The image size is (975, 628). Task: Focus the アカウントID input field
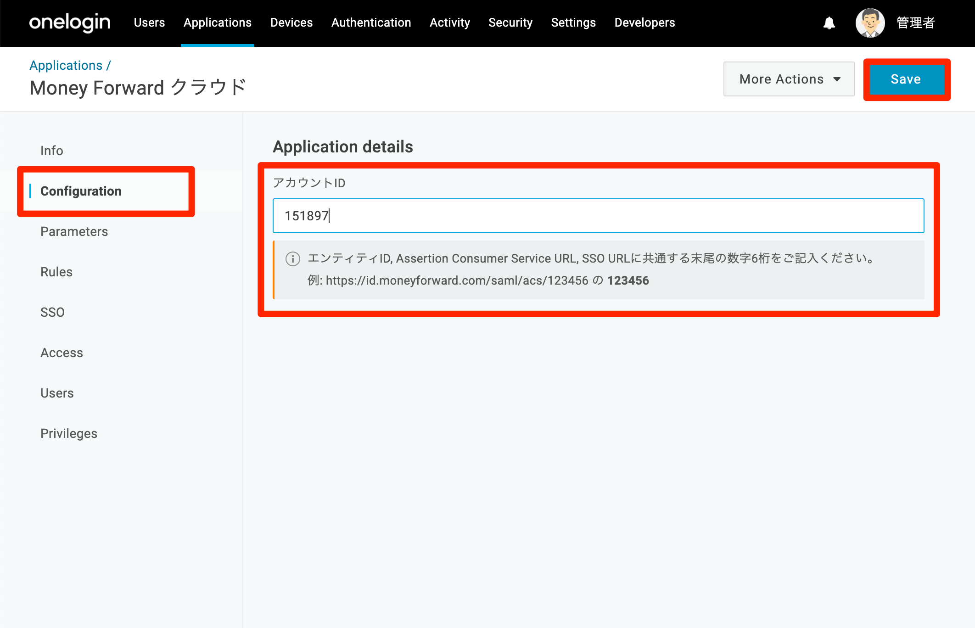click(x=598, y=216)
